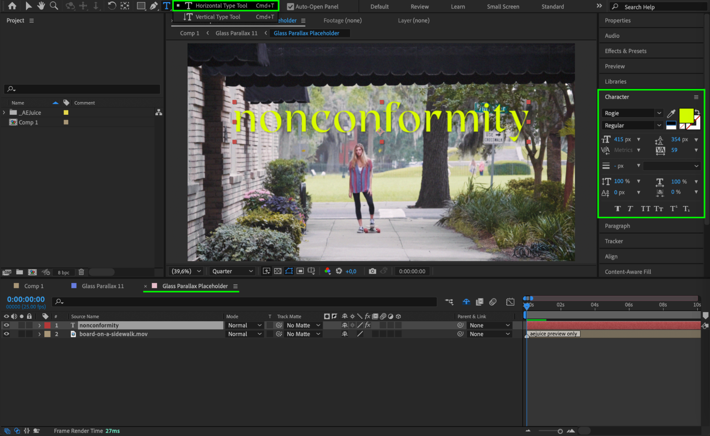This screenshot has height=436, width=710.
Task: Switch to Learn workspace
Action: (x=457, y=6)
